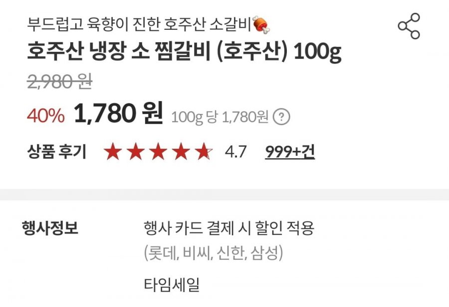Click the crossed-out original price 2,980 원
This screenshot has width=449, height=307.
59,82
